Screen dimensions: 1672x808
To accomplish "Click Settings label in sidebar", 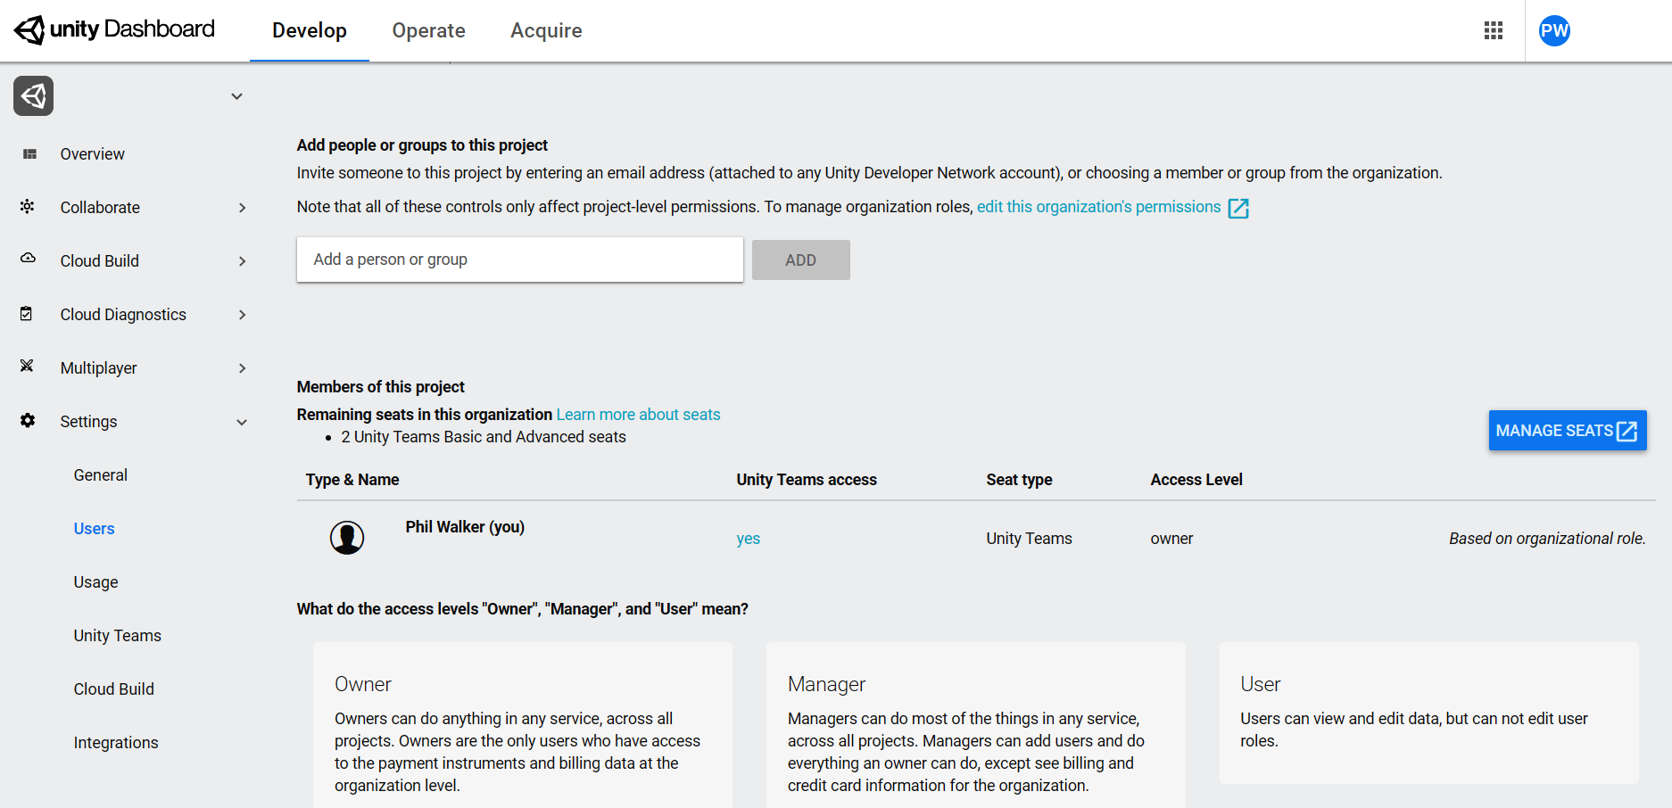I will [x=88, y=422].
